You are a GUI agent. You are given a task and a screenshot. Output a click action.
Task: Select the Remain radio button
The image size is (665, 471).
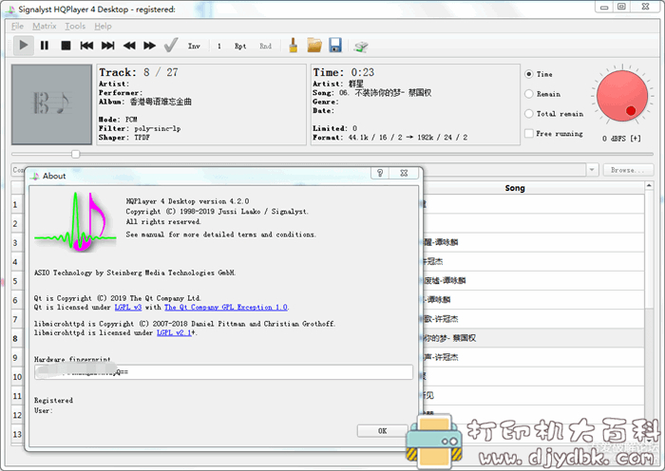click(529, 94)
